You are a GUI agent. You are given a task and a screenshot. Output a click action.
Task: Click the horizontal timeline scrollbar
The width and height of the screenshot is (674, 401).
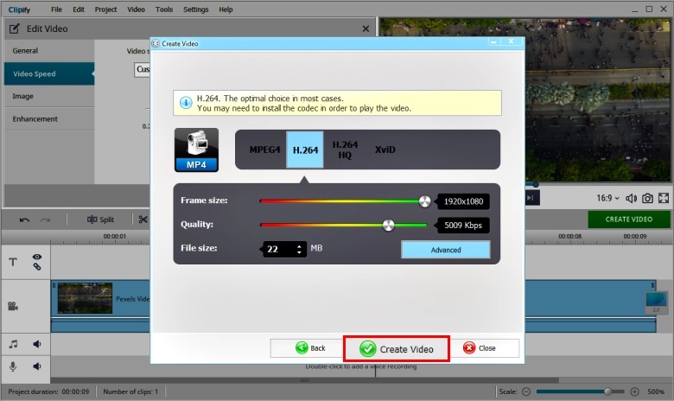point(305,380)
